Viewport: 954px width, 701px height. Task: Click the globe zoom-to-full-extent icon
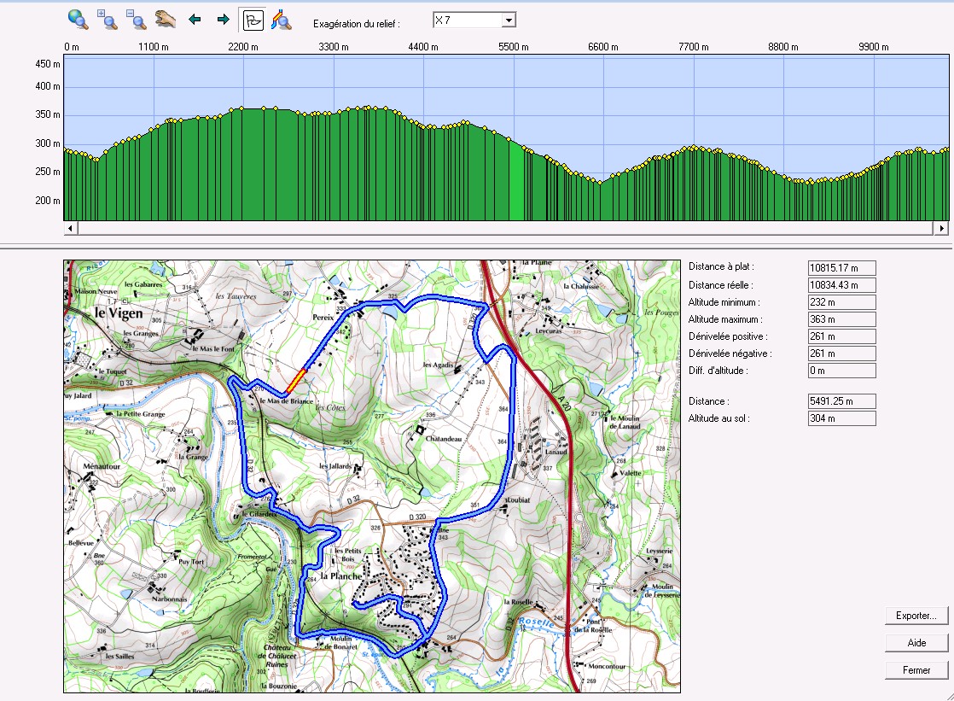click(x=78, y=19)
